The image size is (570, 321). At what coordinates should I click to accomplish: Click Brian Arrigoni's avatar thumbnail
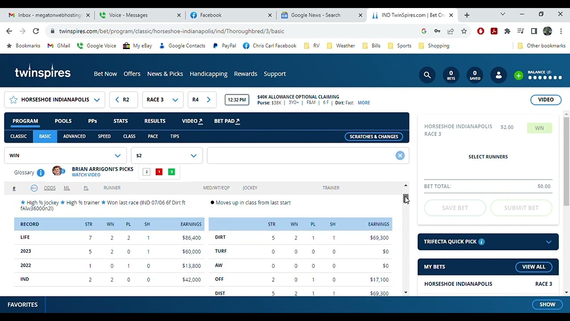[57, 171]
